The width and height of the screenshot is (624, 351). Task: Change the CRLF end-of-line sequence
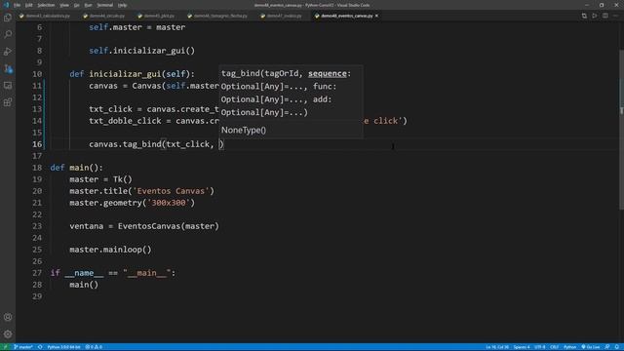coord(555,347)
